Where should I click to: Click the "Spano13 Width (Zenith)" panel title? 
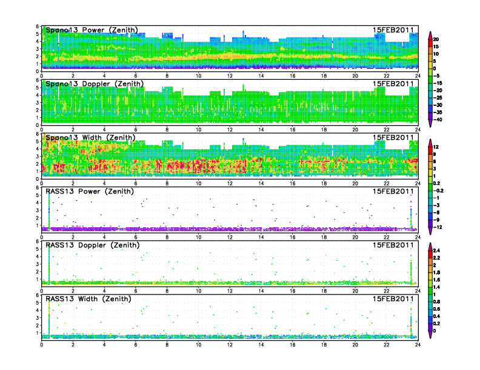coord(91,138)
